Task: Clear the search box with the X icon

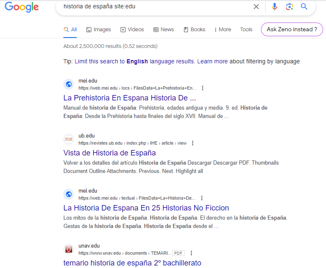Action: (256, 7)
